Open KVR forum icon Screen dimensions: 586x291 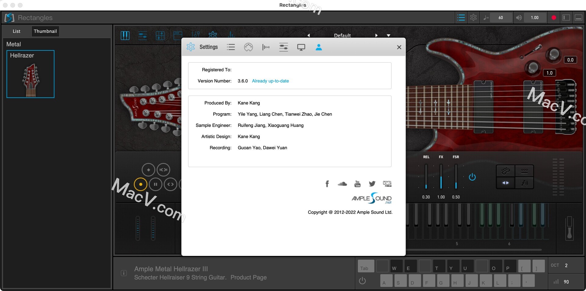point(387,184)
